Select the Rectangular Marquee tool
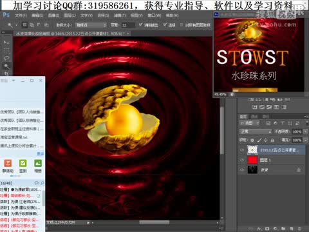 tap(6, 51)
